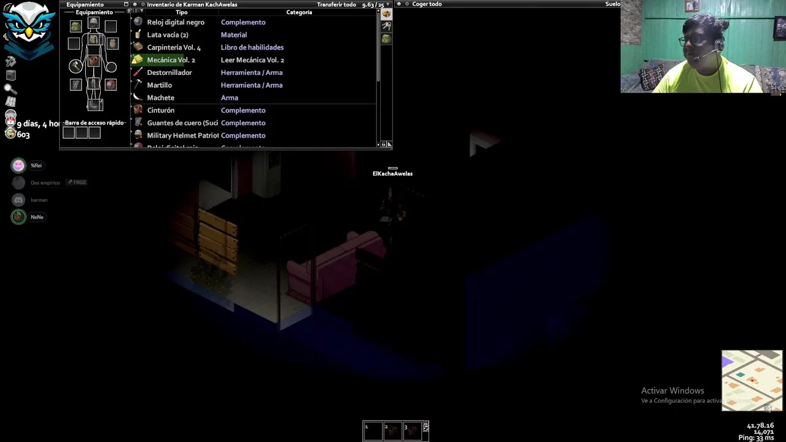Click first quick access bar slot
This screenshot has width=786, height=442.
[69, 133]
